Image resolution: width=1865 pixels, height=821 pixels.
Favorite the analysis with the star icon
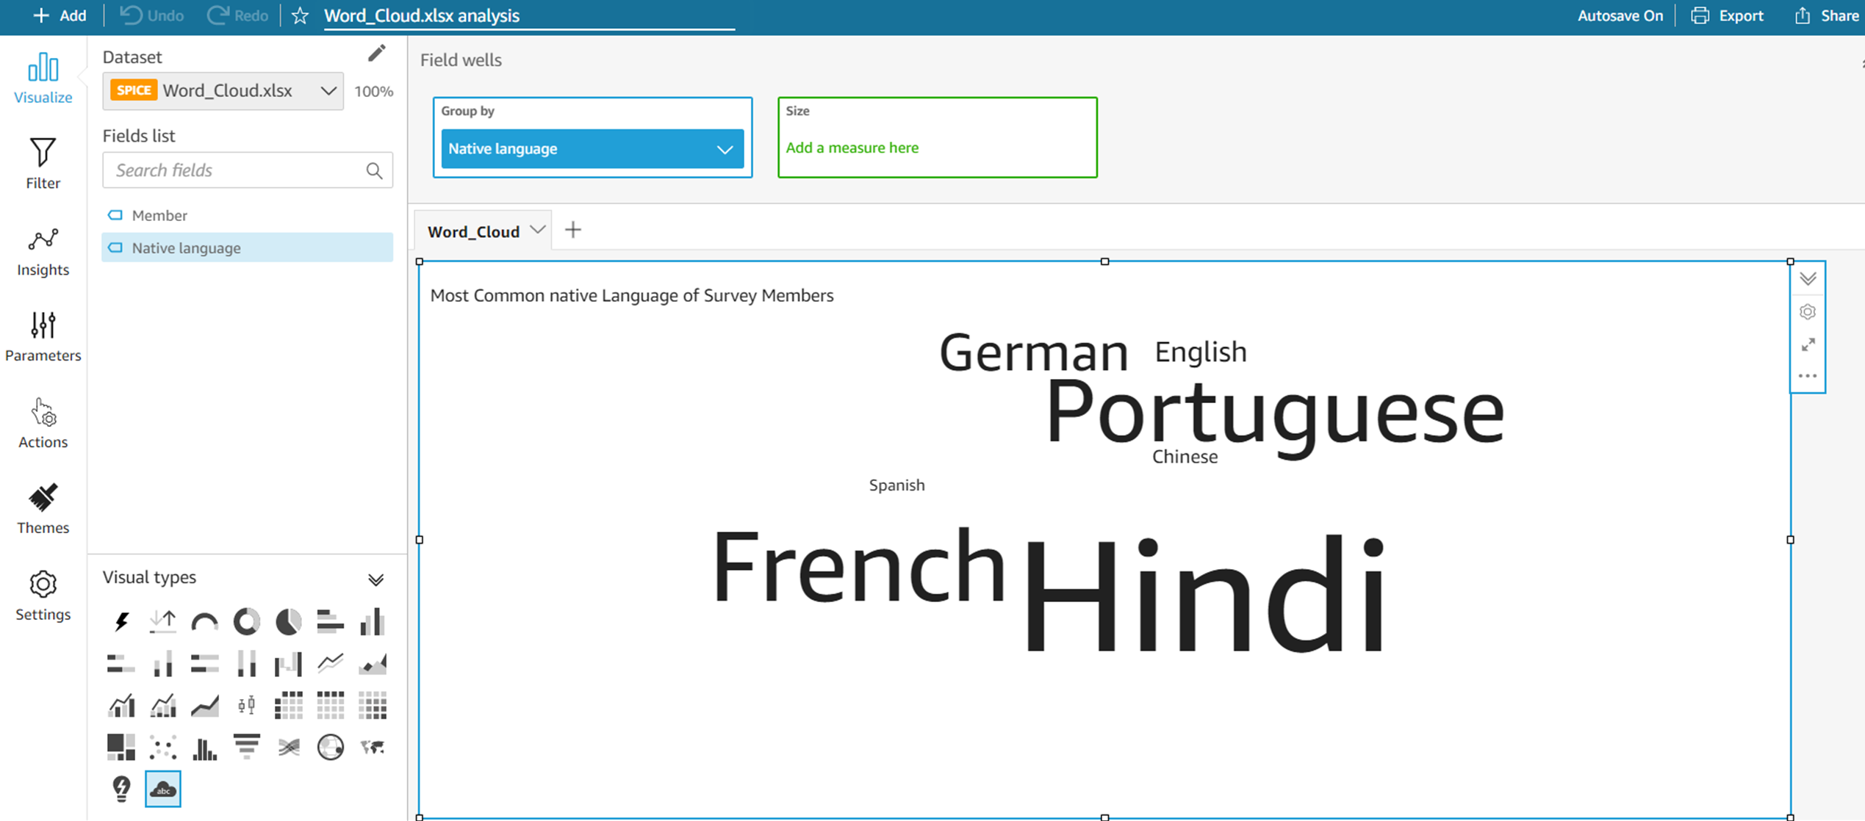(300, 15)
